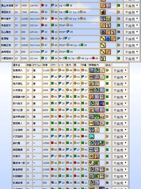Click the green round ability icon in the 16800 salary row
This screenshot has width=141, height=189.
point(97,117)
